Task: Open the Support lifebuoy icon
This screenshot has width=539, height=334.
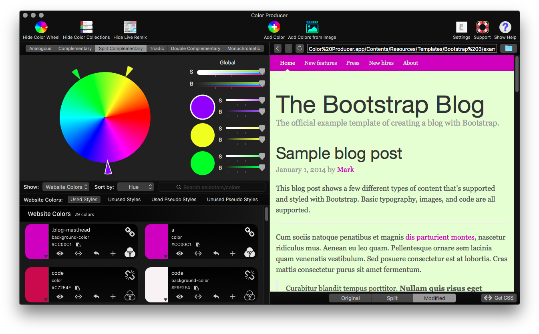Action: [482, 27]
